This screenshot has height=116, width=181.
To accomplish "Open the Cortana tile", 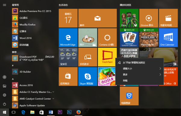I will point(107,38).
